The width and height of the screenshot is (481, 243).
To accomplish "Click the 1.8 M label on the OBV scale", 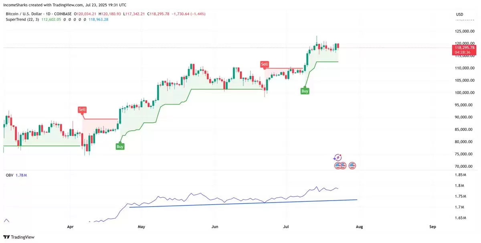I will click(x=460, y=186).
